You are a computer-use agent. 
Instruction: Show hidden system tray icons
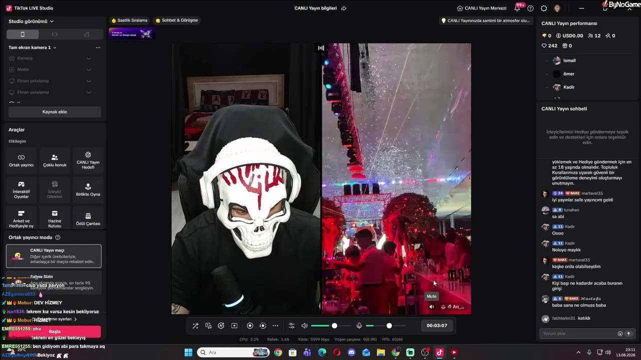coord(578,352)
